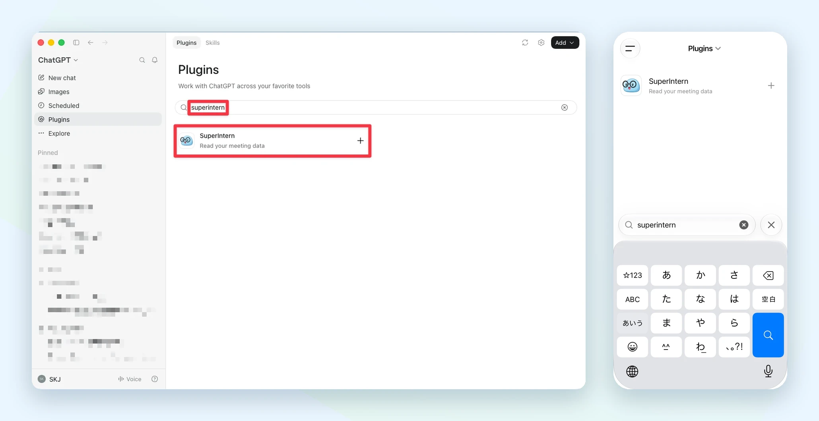Tap the か keyboard key
The width and height of the screenshot is (819, 421).
701,275
